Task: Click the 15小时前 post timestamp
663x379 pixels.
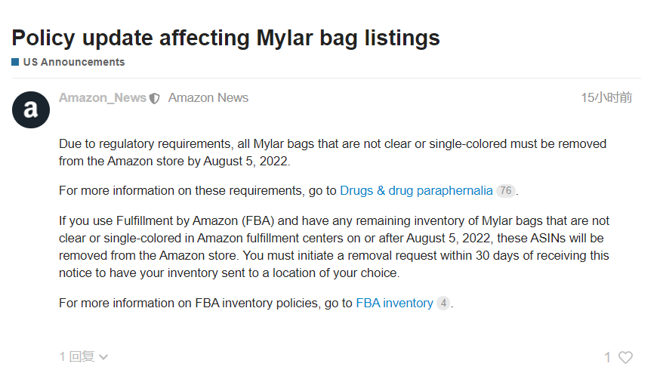Action: coord(606,97)
